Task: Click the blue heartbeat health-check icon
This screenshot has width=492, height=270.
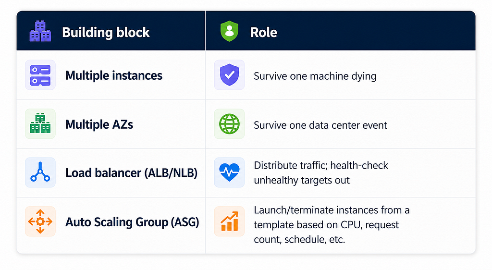Action: pyautogui.click(x=229, y=172)
